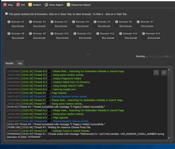Viewport: 175px width, 149px height.
Task: Click the info icon in browser panel
Action: click(6, 14)
